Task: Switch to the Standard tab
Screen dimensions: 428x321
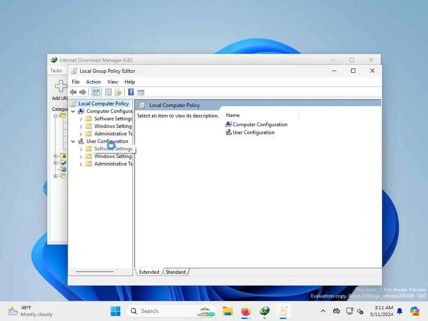Action: coord(176,272)
